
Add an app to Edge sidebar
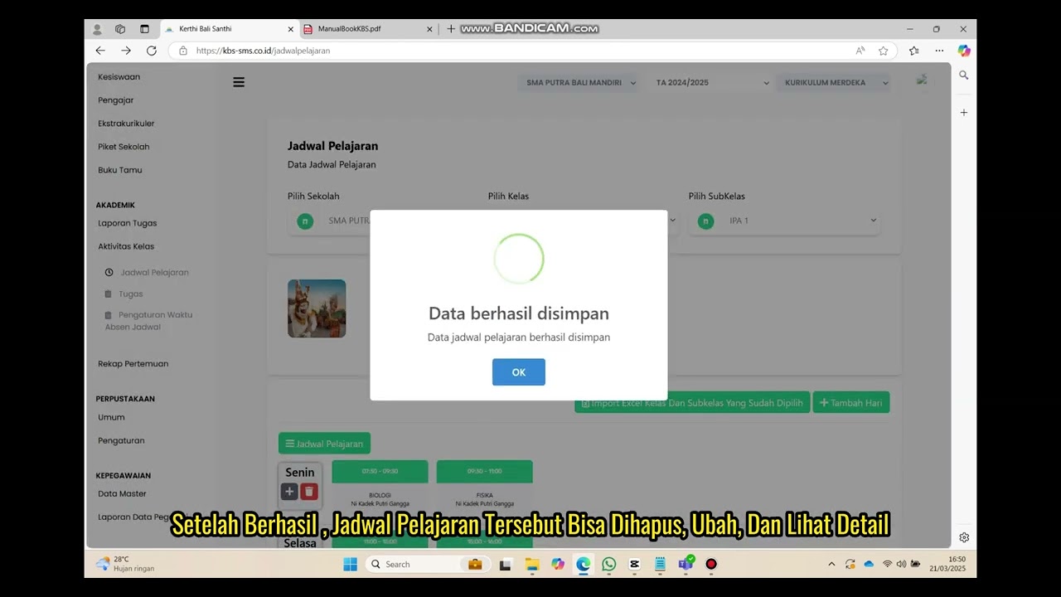964,112
